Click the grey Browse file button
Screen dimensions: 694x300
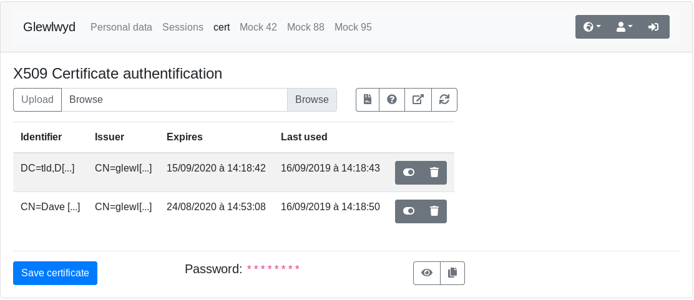[311, 100]
